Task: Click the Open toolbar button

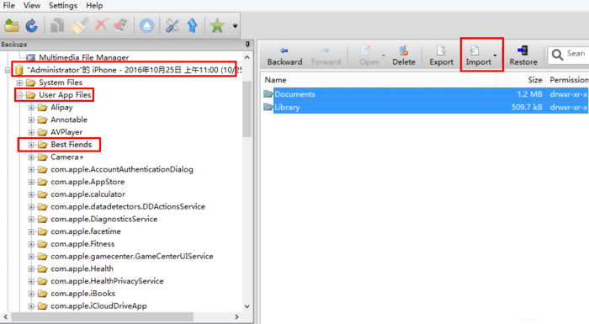Action: pos(369,56)
